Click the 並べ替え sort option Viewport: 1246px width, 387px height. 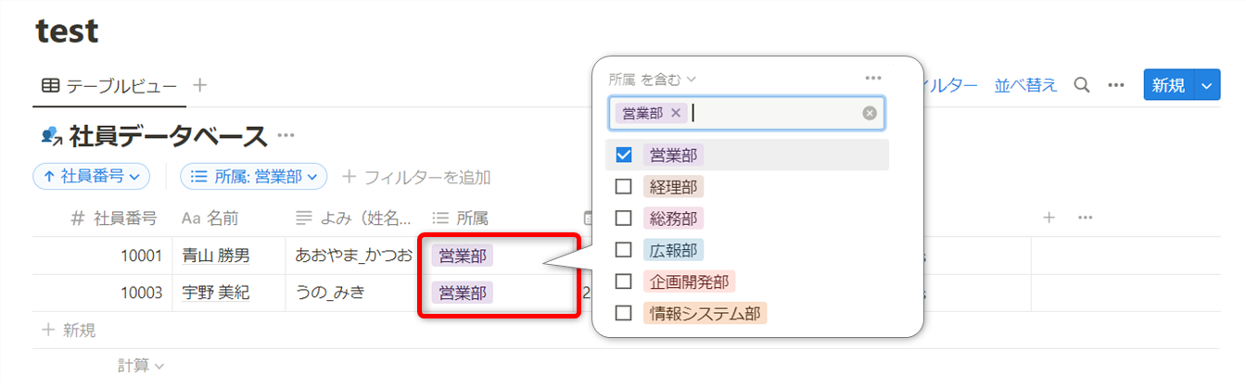pos(1025,85)
